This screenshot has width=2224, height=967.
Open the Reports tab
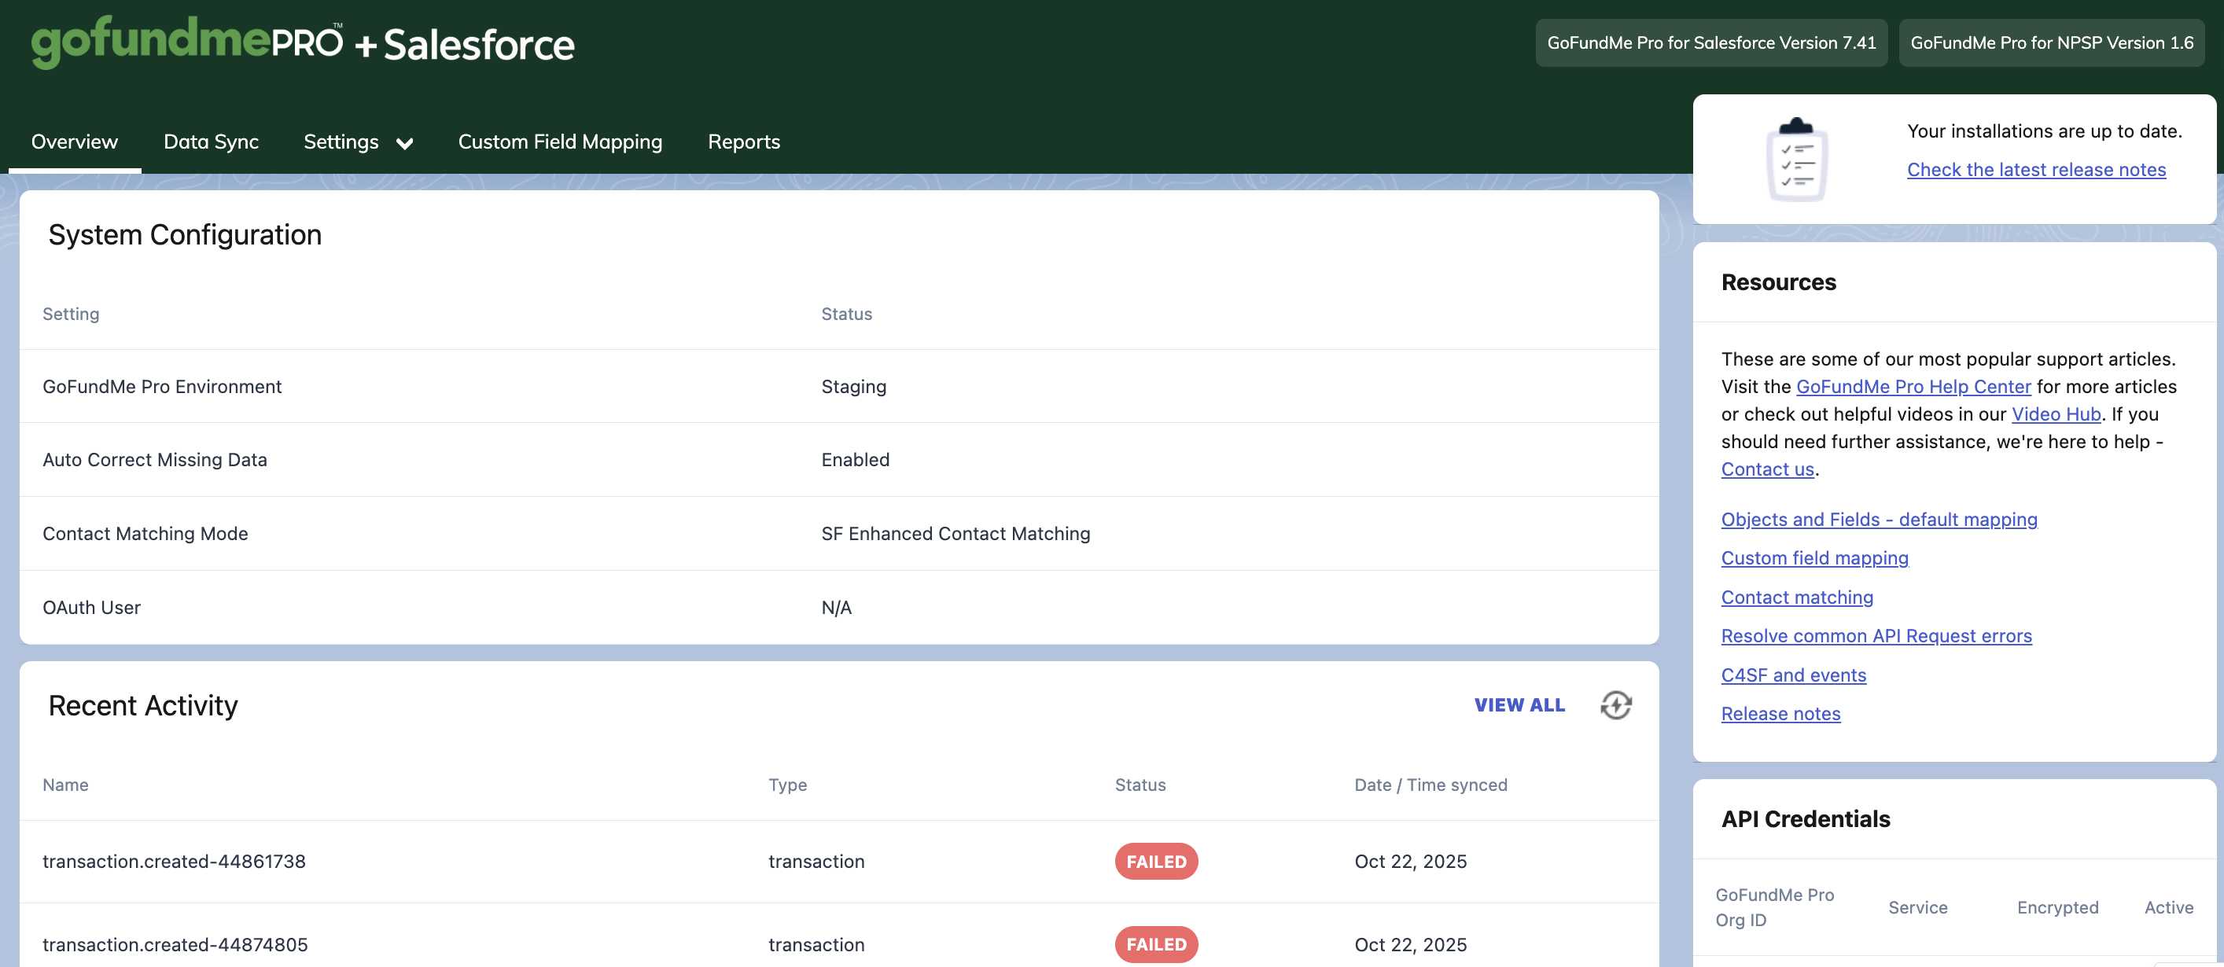coord(743,142)
